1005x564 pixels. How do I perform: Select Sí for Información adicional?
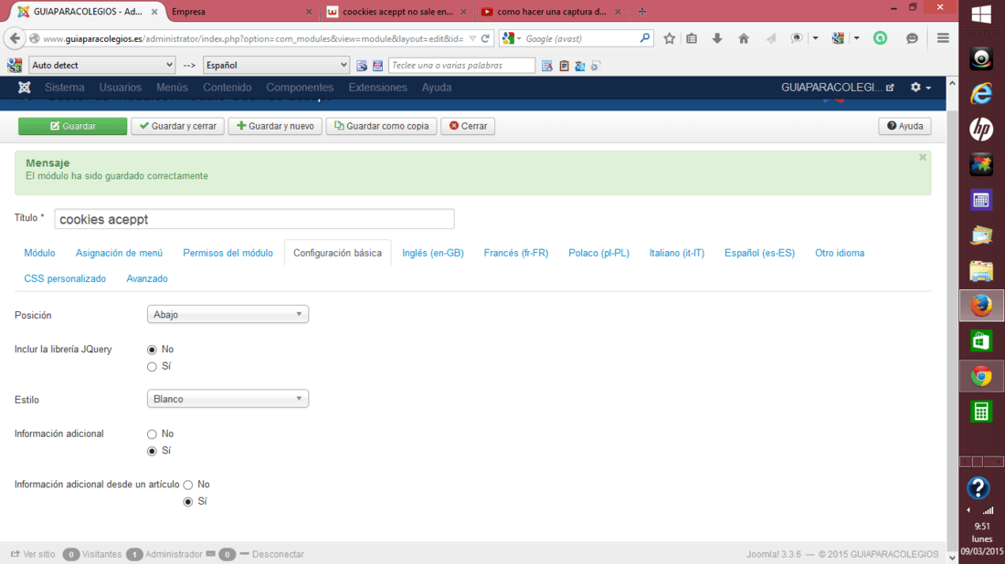click(152, 452)
